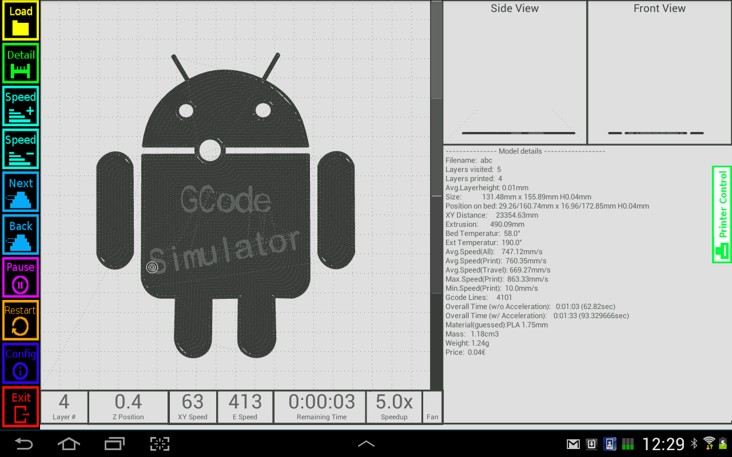732x457 pixels.
Task: Select the 'Bed Temperatur: 58.0°' line
Action: pyautogui.click(x=483, y=234)
